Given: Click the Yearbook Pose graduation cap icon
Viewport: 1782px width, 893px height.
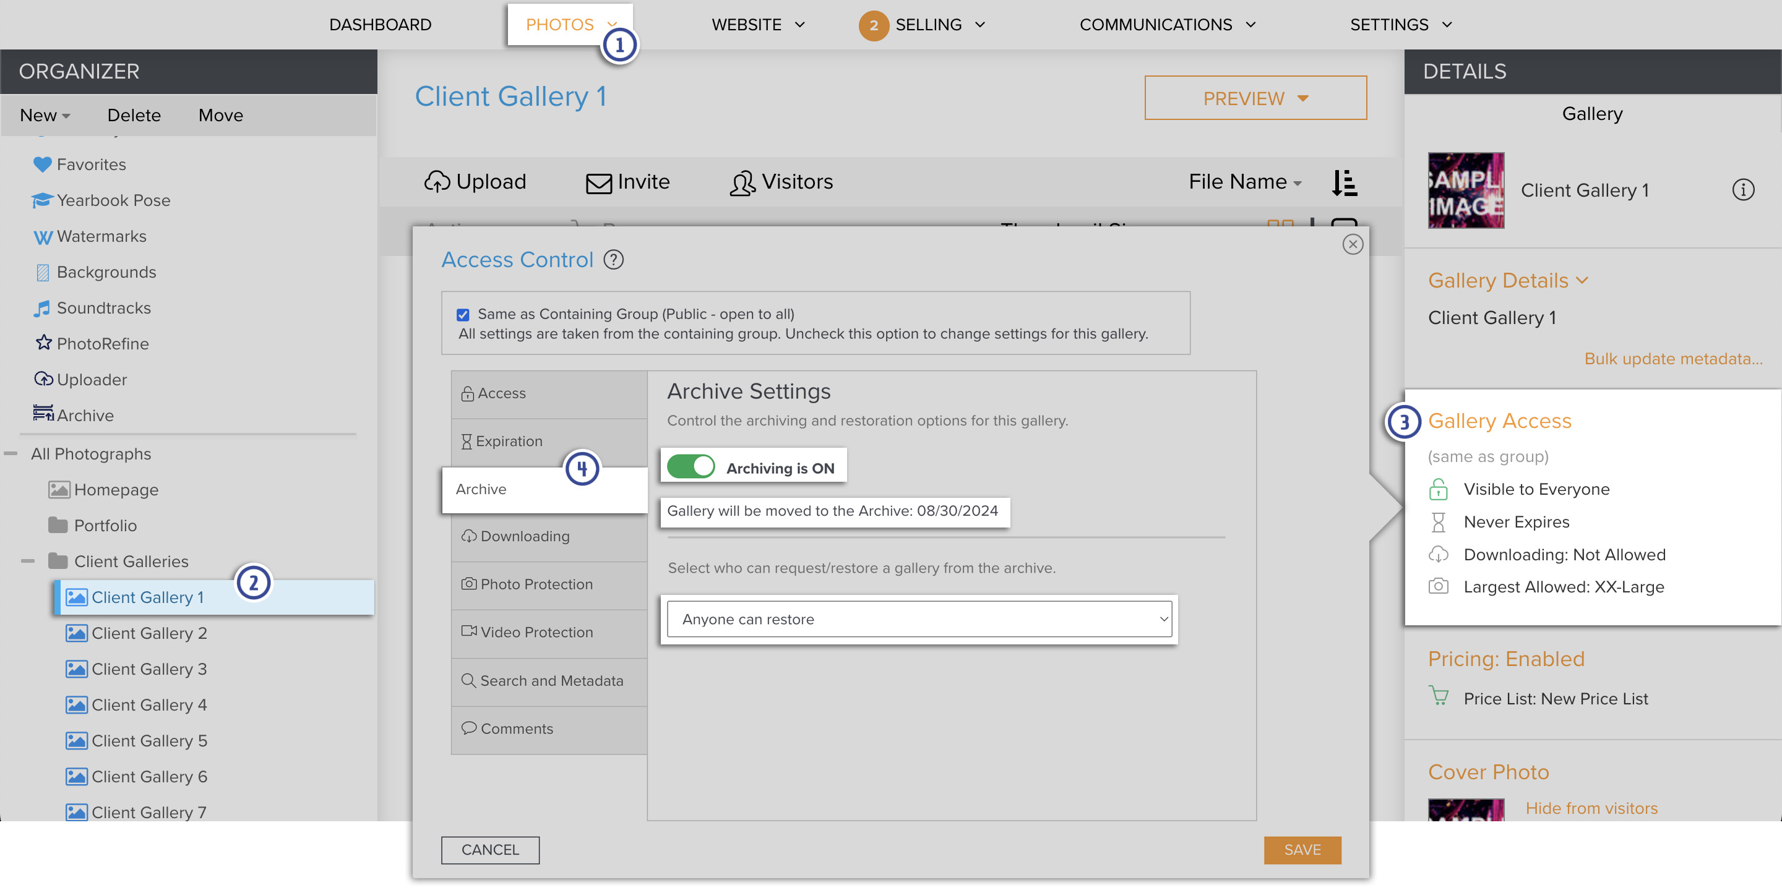Looking at the screenshot, I should click(x=42, y=200).
